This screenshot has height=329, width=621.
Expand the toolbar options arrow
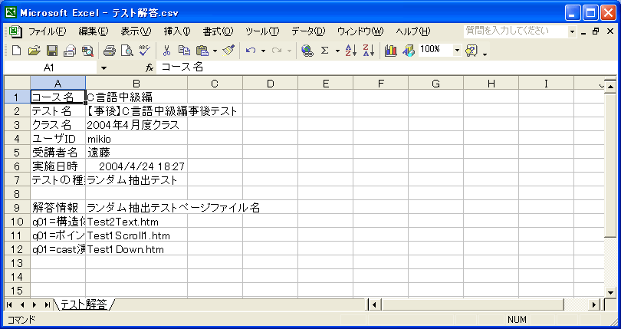coord(485,53)
